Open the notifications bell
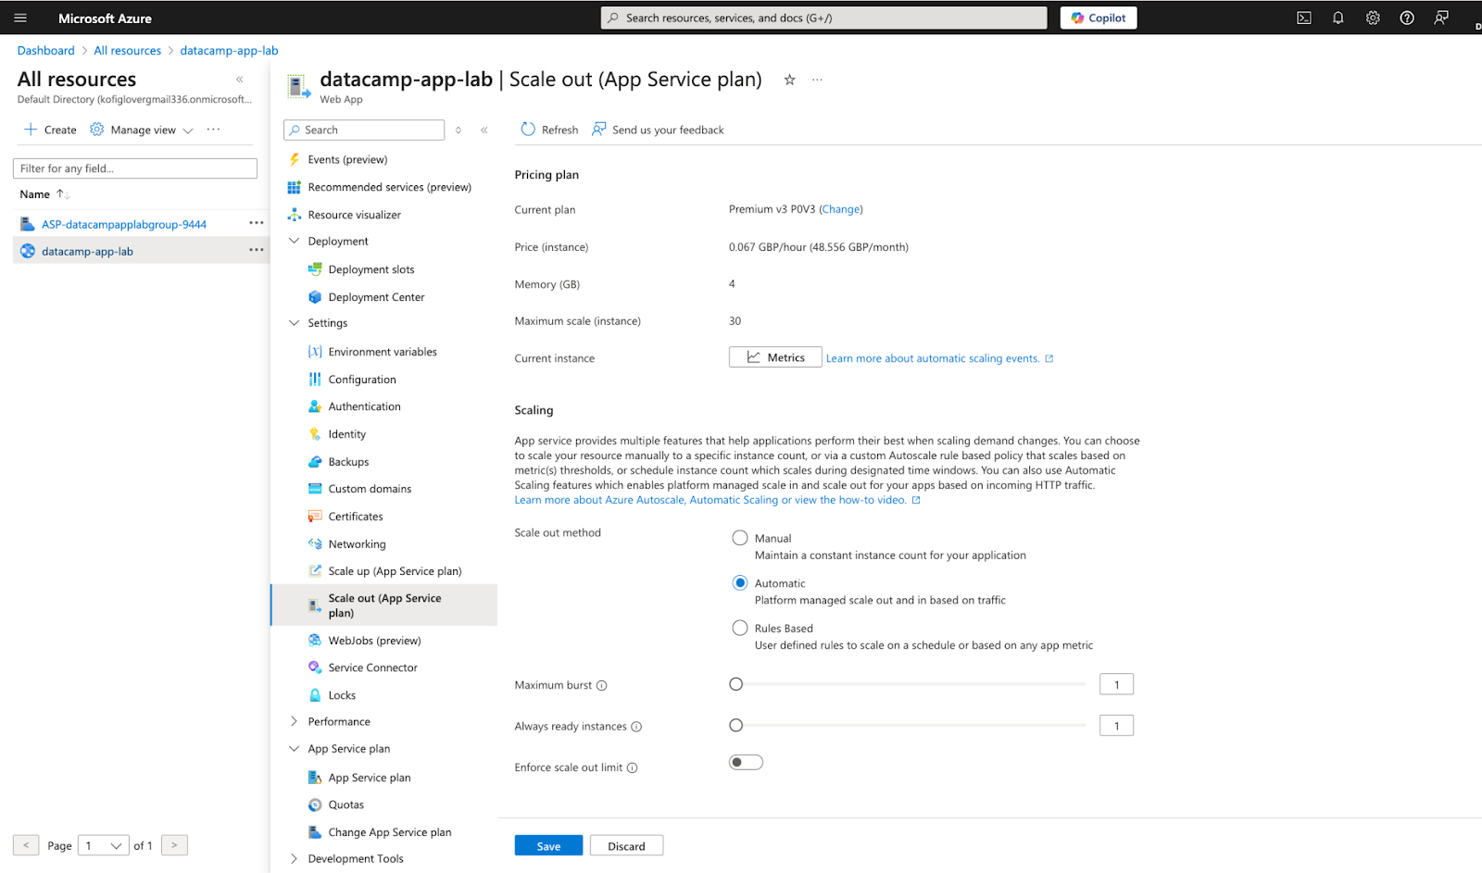This screenshot has width=1482, height=873. 1338,18
